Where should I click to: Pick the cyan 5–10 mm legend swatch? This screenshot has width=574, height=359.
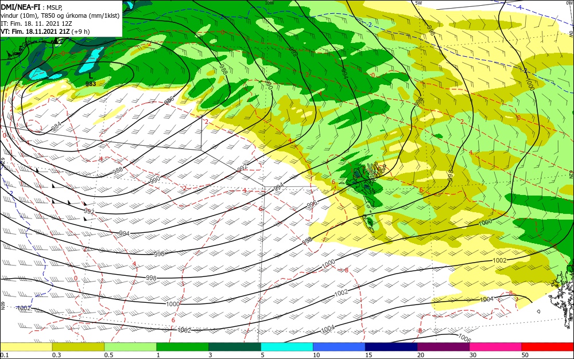(287, 347)
